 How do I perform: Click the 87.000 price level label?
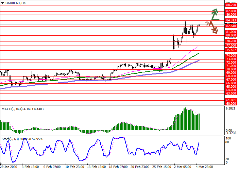click(x=231, y=11)
